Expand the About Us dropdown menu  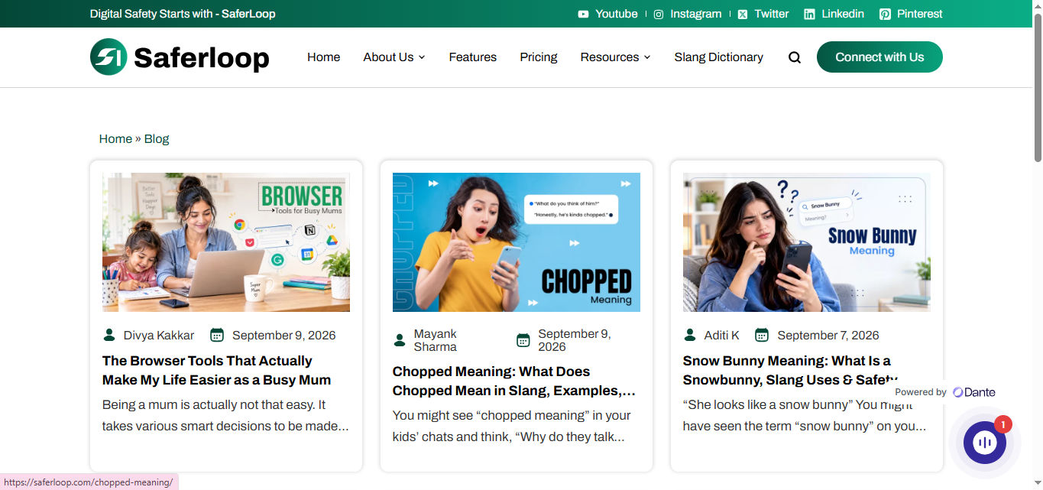click(x=394, y=57)
